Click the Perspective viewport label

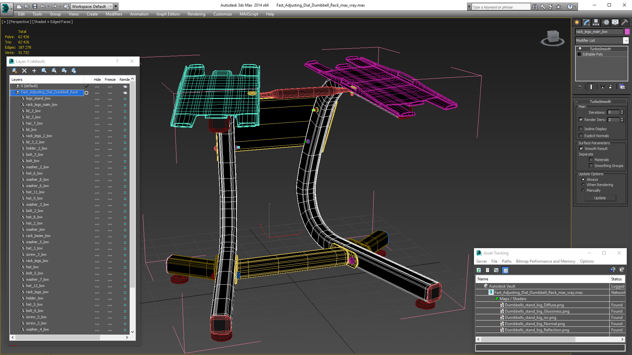tap(20, 22)
